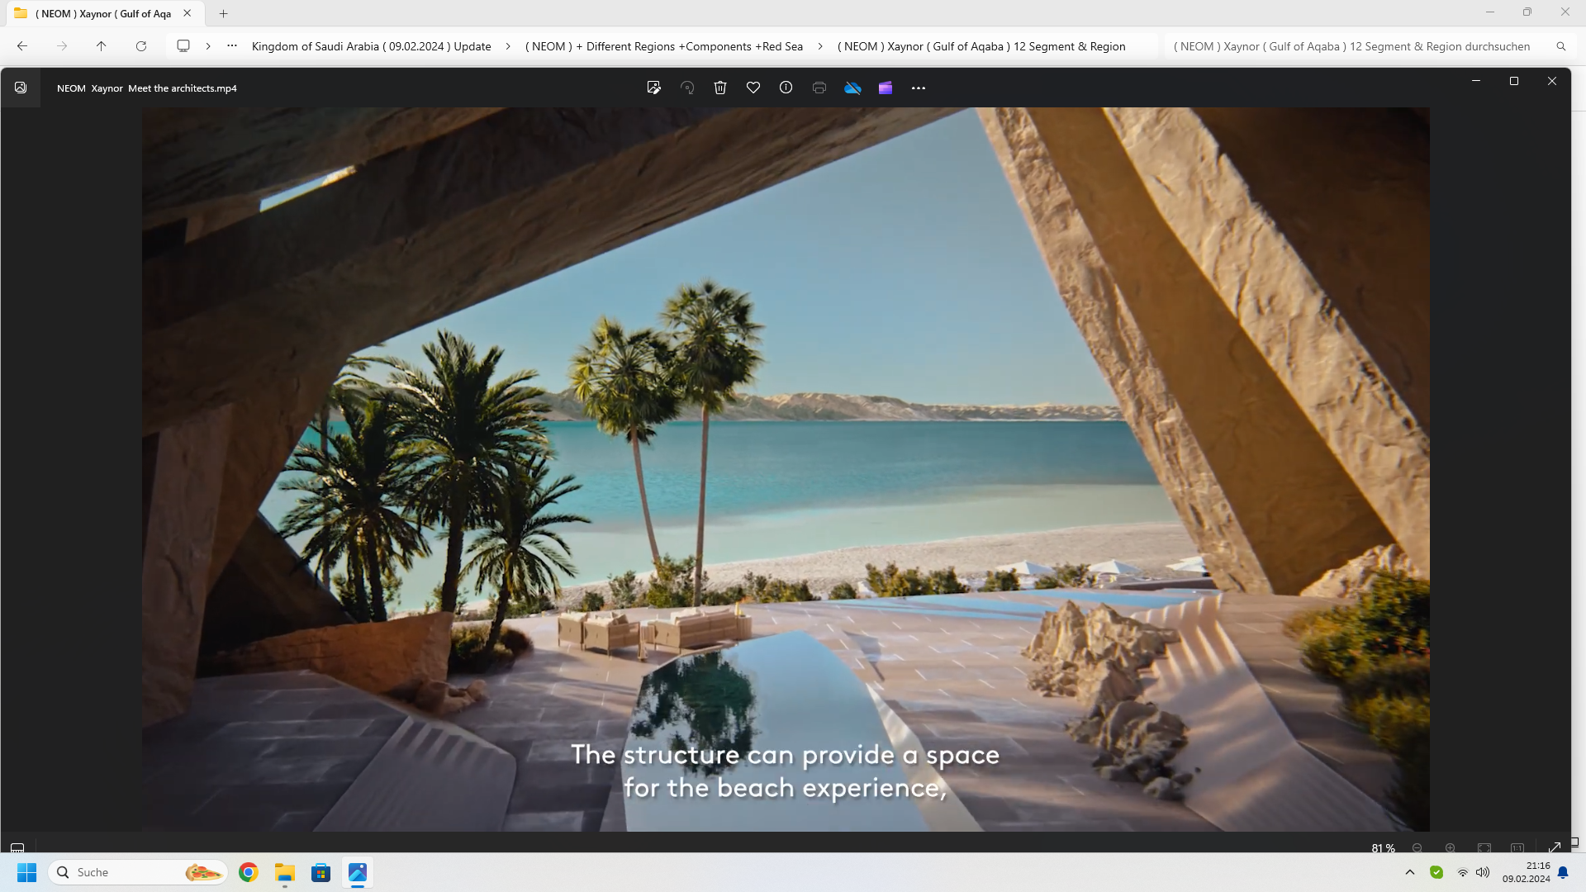Viewport: 1586px width, 892px height.
Task: Maximize the Photos window
Action: [1514, 81]
